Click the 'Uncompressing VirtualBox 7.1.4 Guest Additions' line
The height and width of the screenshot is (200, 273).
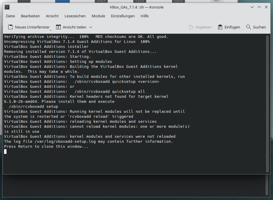[77, 42]
